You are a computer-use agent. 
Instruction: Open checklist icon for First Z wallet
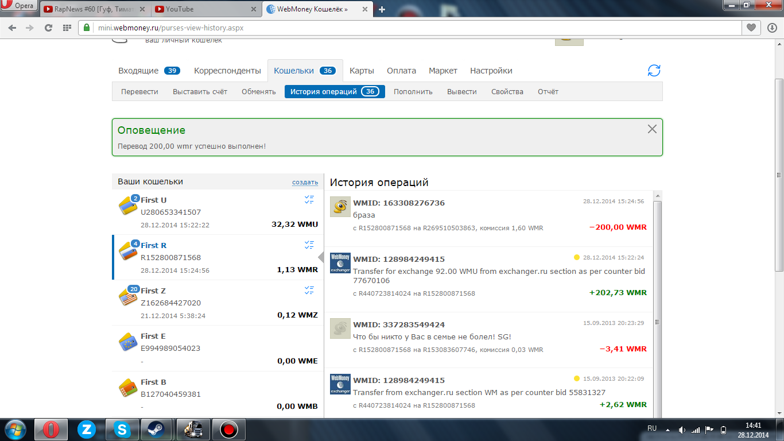pyautogui.click(x=309, y=290)
